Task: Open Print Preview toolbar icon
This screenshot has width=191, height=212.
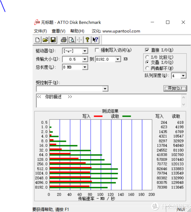Action: click(x=72, y=40)
